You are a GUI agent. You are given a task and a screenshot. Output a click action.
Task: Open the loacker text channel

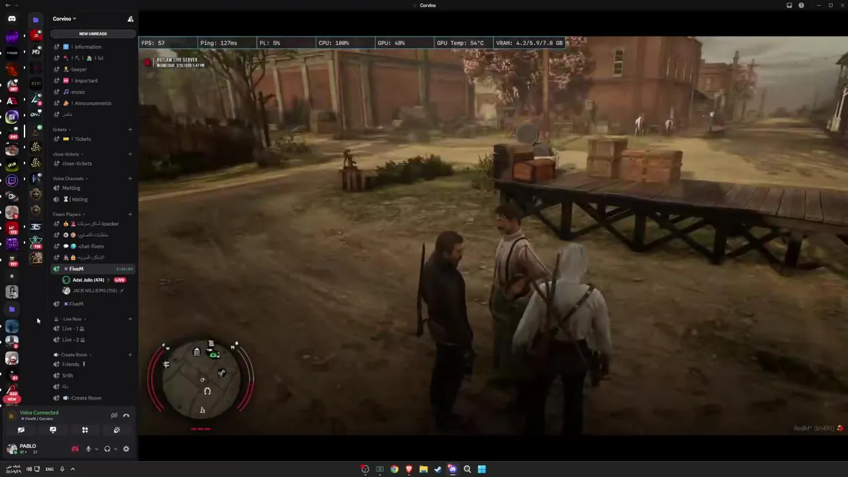coord(93,224)
